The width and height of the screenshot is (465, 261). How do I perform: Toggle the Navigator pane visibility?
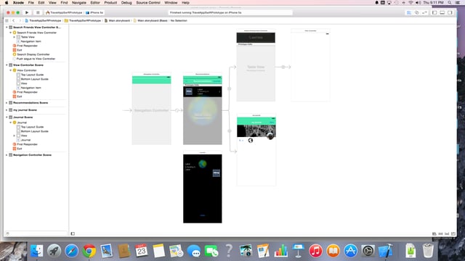click(x=434, y=13)
